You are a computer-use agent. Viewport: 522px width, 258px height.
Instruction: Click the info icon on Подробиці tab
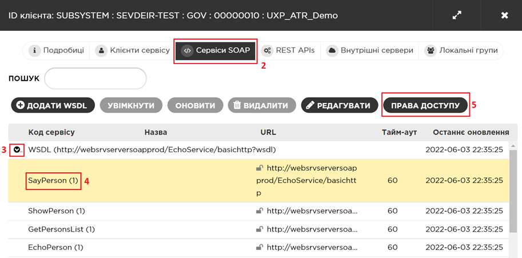point(34,50)
